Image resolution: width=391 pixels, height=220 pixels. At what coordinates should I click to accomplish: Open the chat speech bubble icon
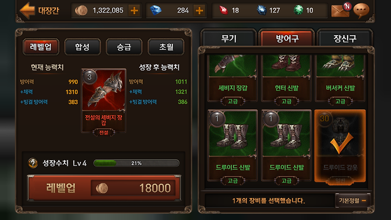click(x=361, y=11)
